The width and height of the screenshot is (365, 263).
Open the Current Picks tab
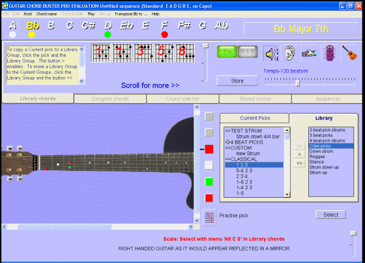255,118
